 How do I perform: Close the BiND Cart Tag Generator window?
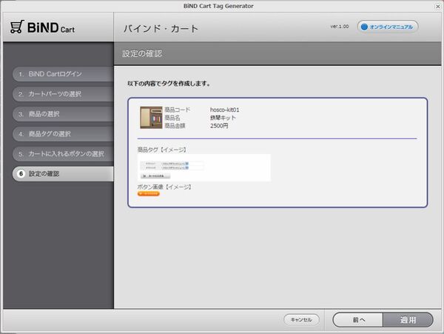click(438, 6)
